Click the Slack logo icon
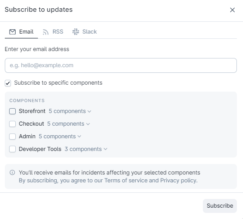Viewport: 243px width, 219px height. (x=75, y=31)
